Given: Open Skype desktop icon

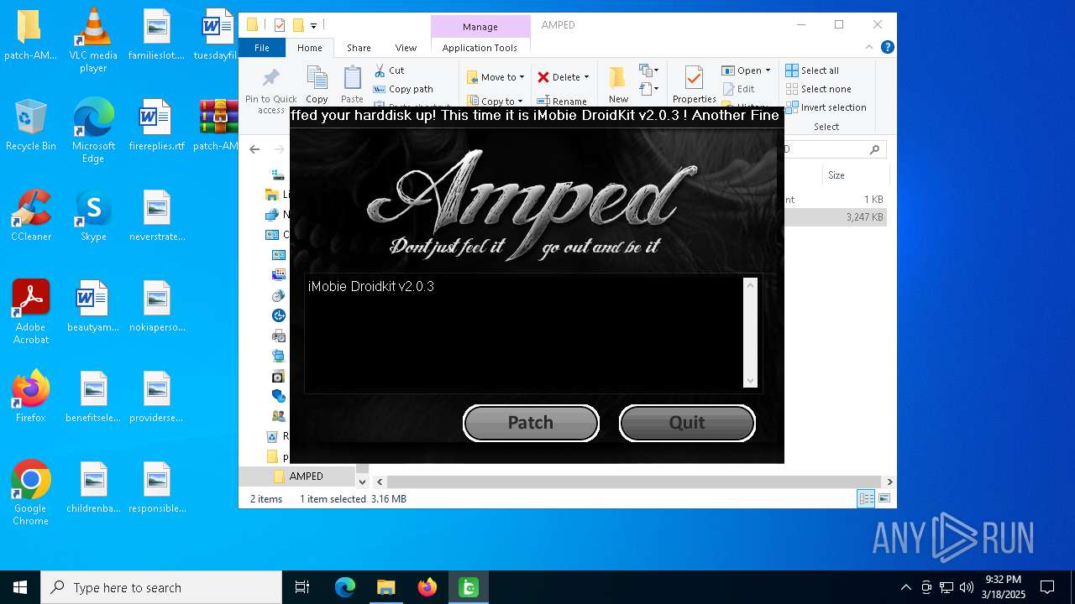Looking at the screenshot, I should 93,216.
